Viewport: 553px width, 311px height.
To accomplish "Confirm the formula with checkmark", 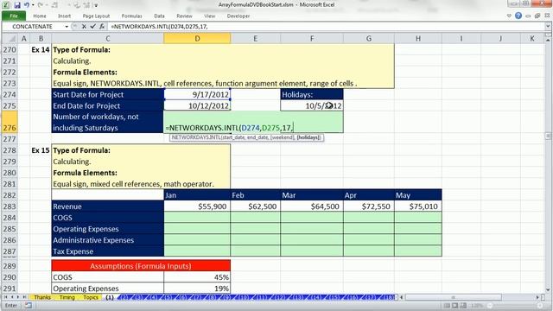I will tap(92, 27).
